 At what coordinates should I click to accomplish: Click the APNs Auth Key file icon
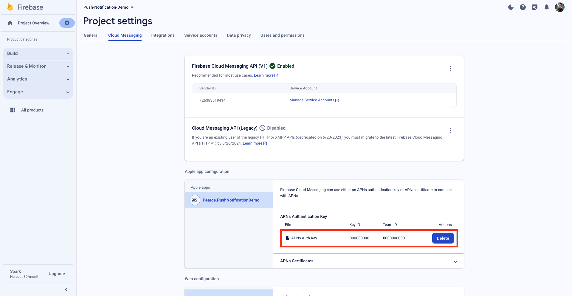288,238
